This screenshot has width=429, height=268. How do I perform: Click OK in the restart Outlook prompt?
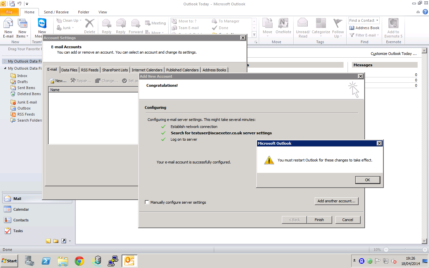coord(368,180)
